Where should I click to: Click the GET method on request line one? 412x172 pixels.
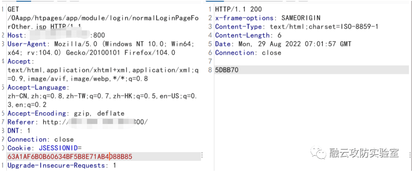[14, 9]
